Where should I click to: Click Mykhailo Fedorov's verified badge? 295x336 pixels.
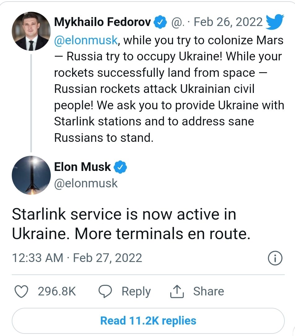[160, 23]
